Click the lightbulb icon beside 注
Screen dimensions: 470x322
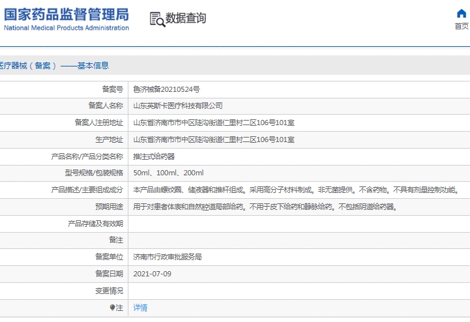[112, 307]
